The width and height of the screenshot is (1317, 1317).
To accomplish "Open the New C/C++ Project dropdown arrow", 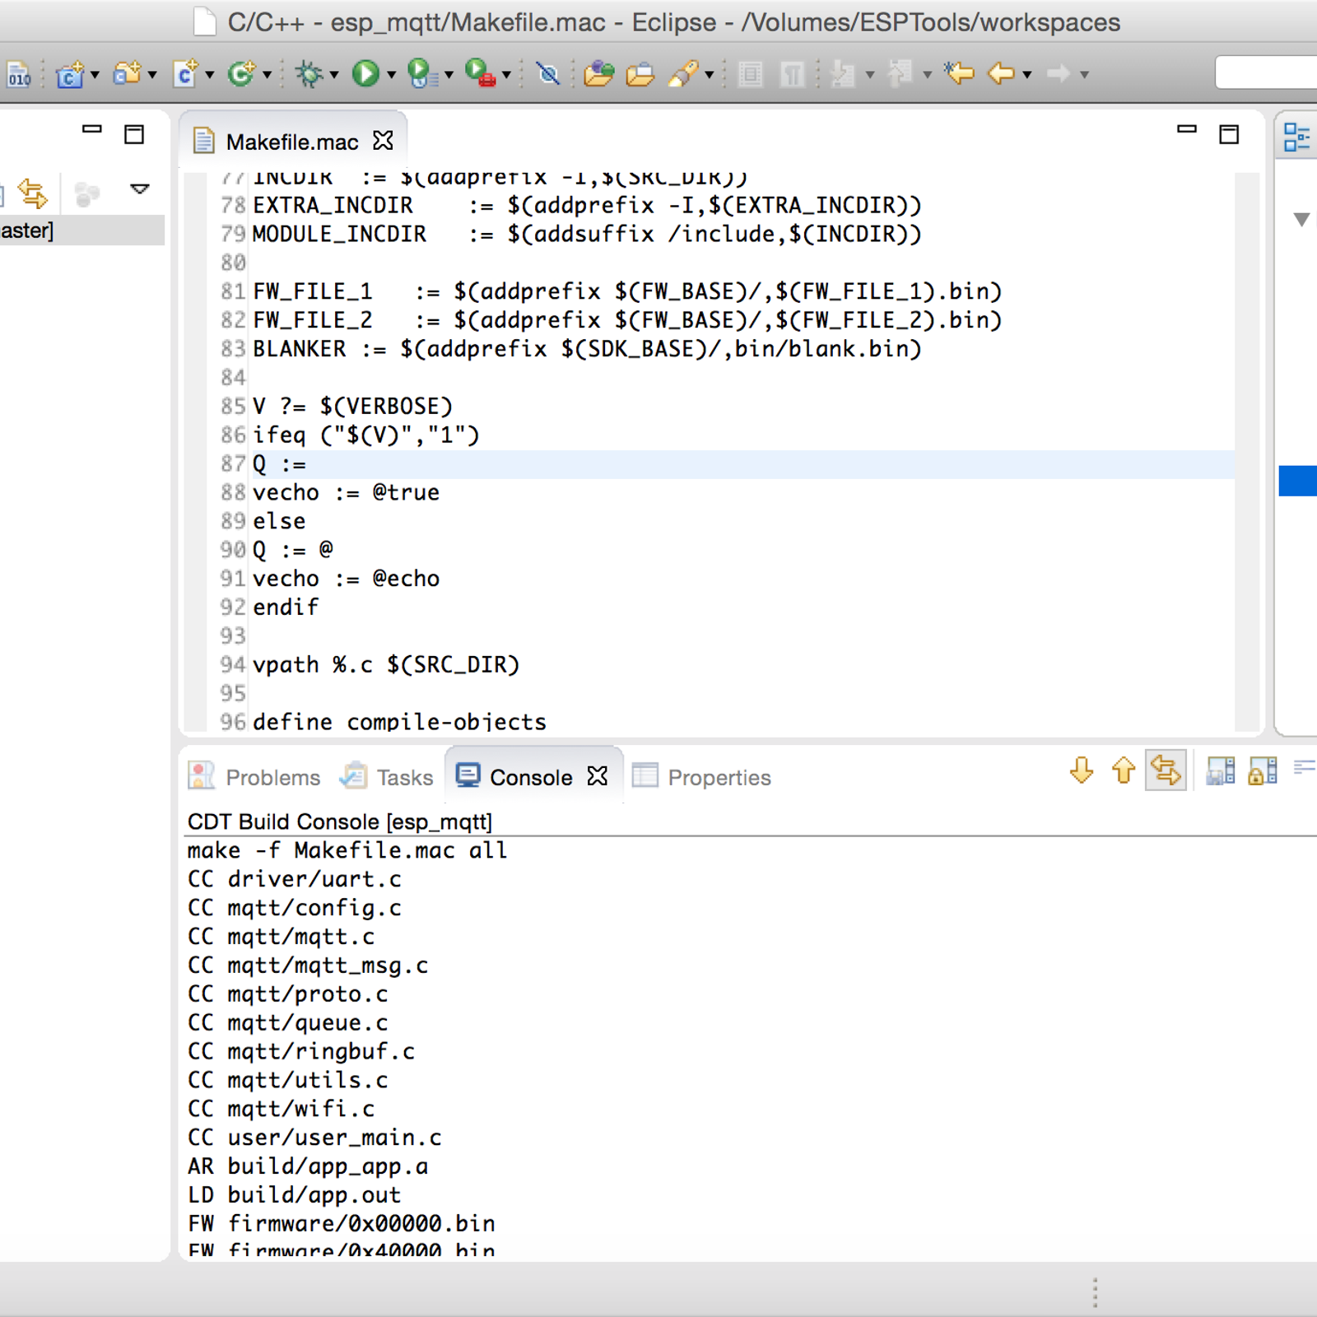I will pyautogui.click(x=95, y=76).
